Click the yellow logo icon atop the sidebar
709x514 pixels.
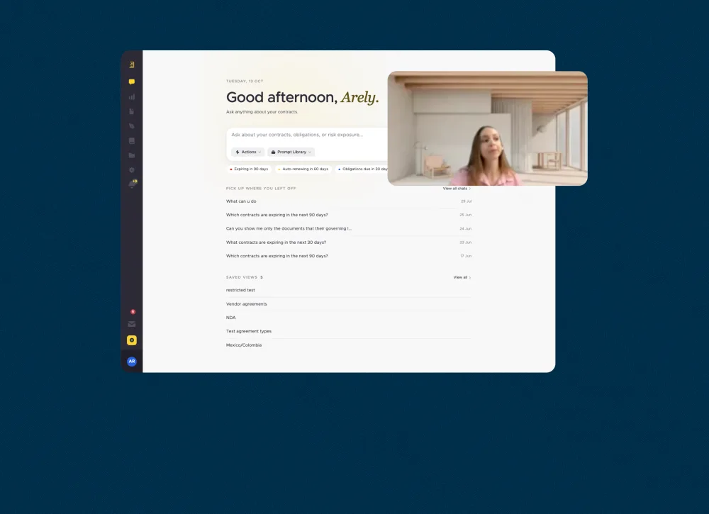(132, 65)
